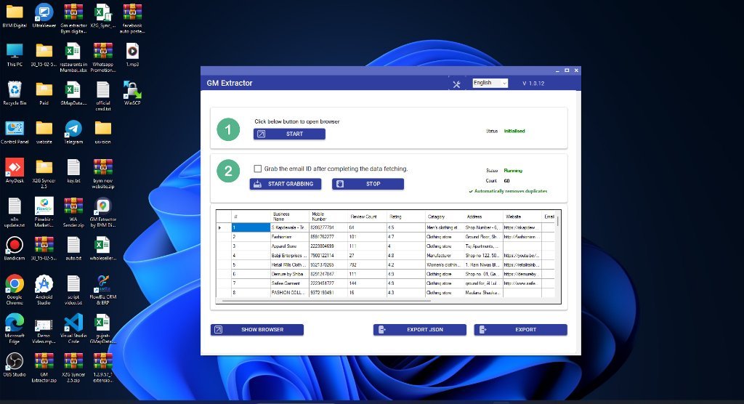This screenshot has height=404, width=744.
Task: Click the START button to open browser
Action: click(289, 134)
